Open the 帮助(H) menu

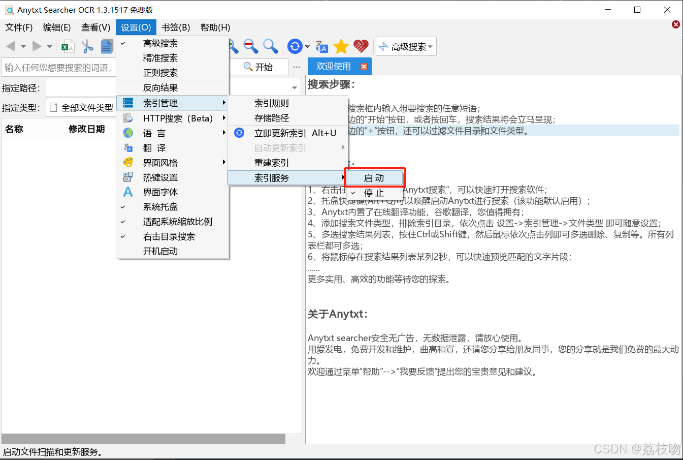(215, 27)
